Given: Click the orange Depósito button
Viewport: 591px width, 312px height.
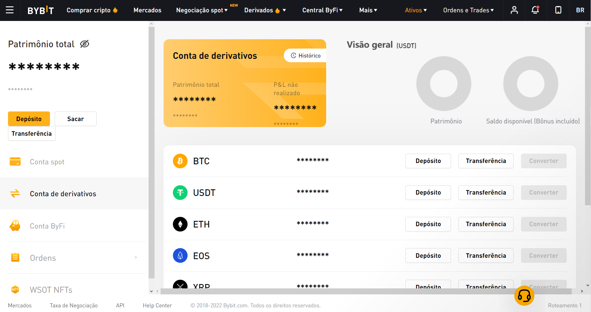Looking at the screenshot, I should coord(29,119).
